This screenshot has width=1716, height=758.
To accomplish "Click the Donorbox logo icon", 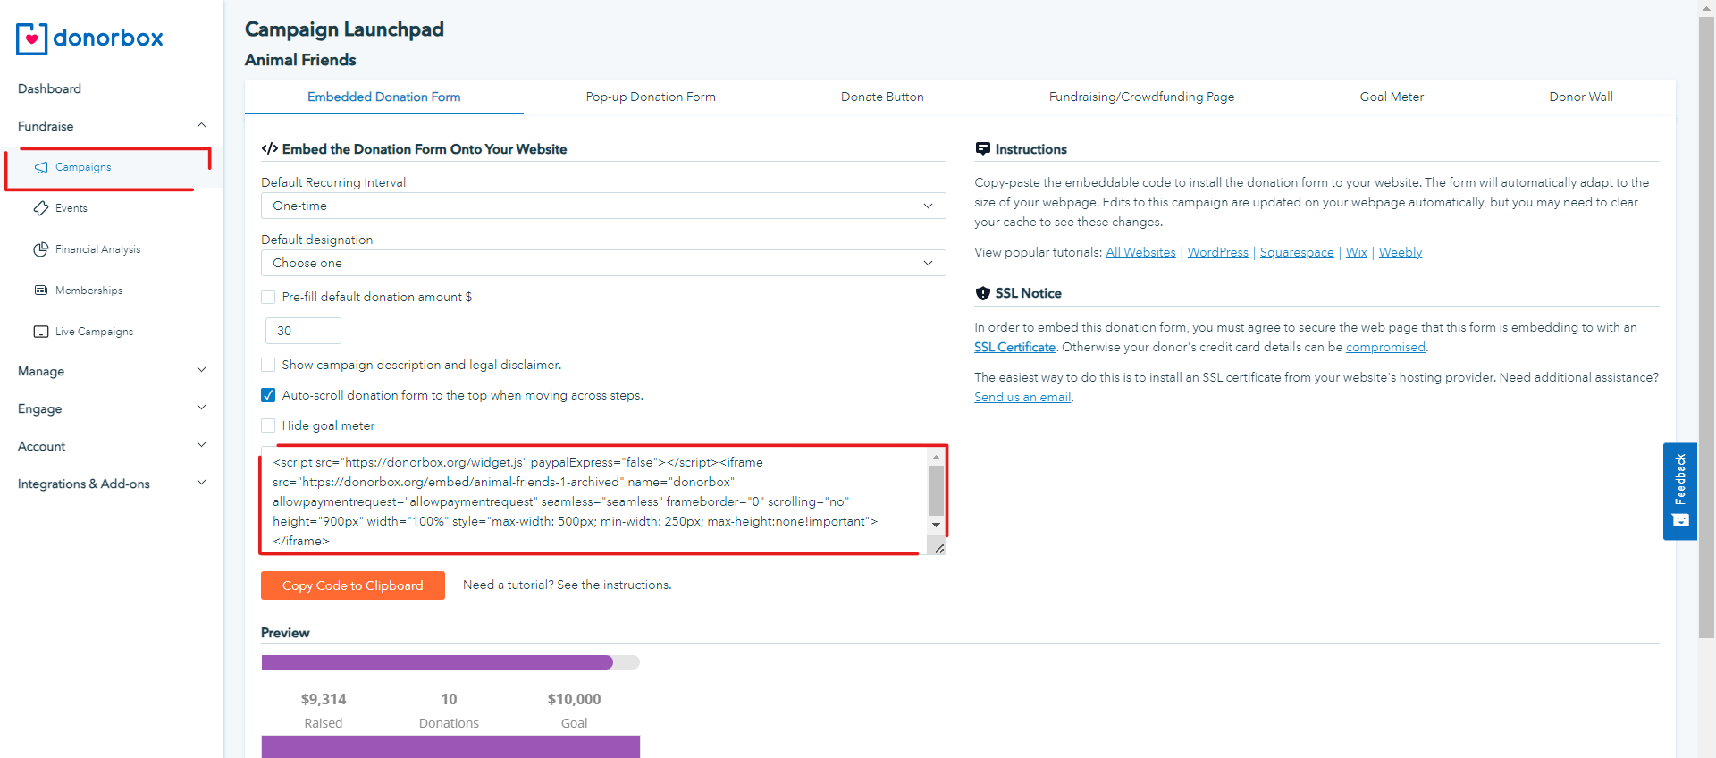I will (32, 38).
